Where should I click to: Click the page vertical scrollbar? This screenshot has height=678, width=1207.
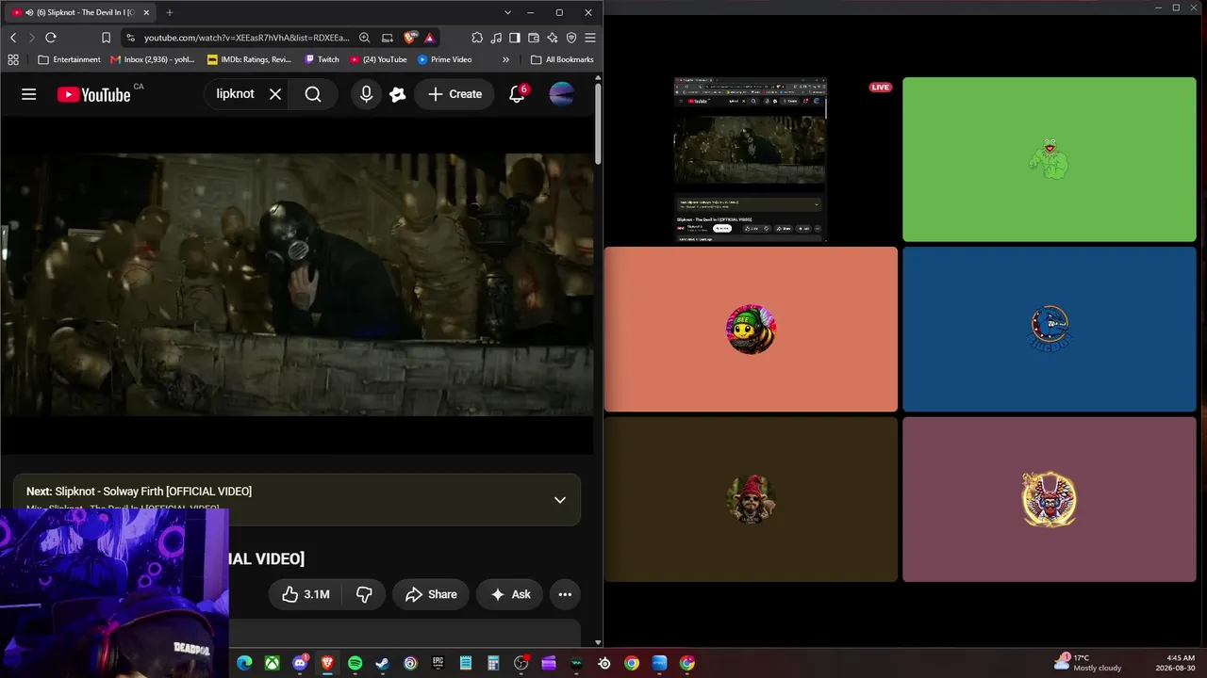click(598, 122)
